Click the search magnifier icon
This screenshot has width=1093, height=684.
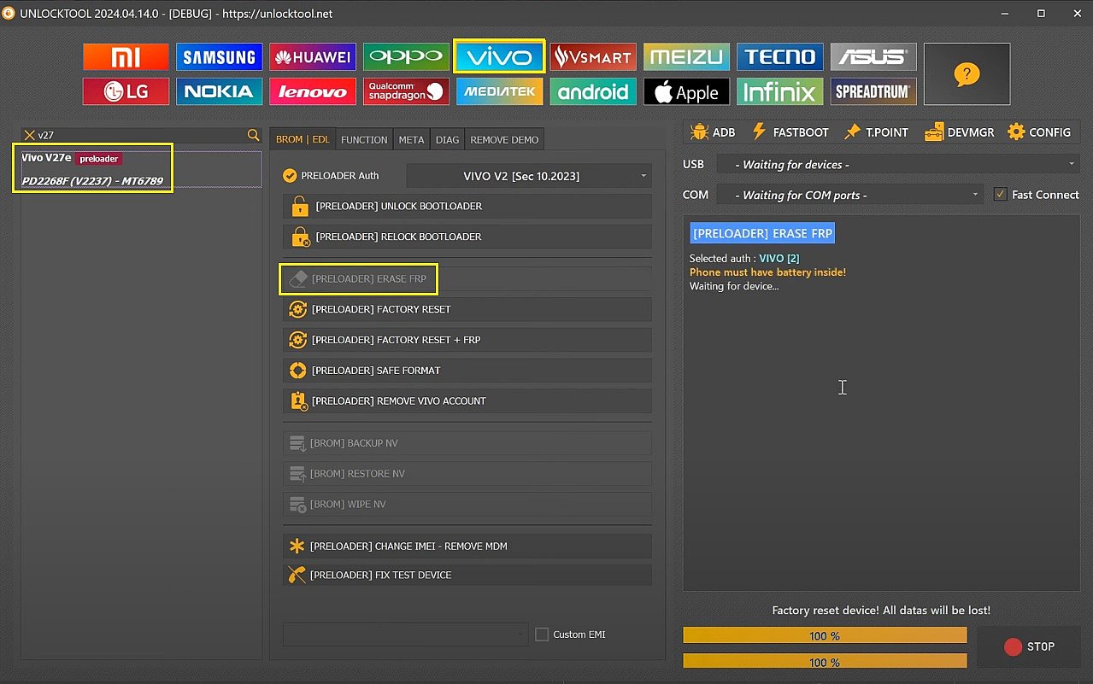253,135
